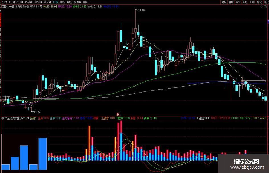Switch to the 周线 weekly chart tab
Viewport: 269px width, 173px height.
62,2
